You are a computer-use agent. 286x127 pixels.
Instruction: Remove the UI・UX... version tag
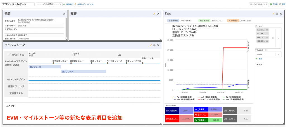[267, 34]
